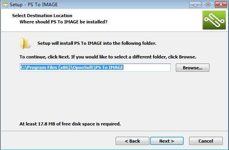Click the 'Select Destination Location' heading
The image size is (229, 150).
point(42,16)
